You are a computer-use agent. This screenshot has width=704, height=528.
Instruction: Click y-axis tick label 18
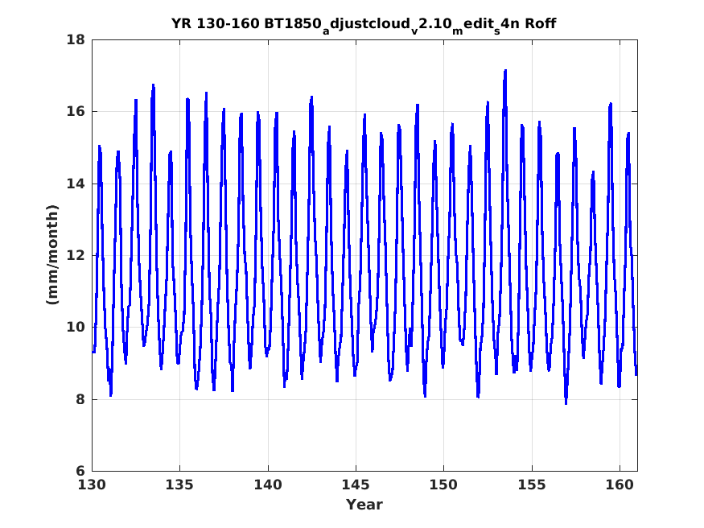(76, 40)
